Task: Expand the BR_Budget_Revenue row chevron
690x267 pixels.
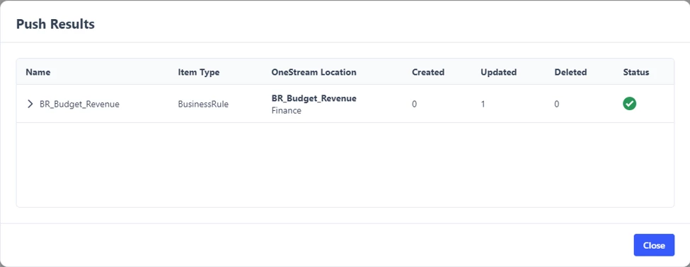Action: click(x=30, y=104)
